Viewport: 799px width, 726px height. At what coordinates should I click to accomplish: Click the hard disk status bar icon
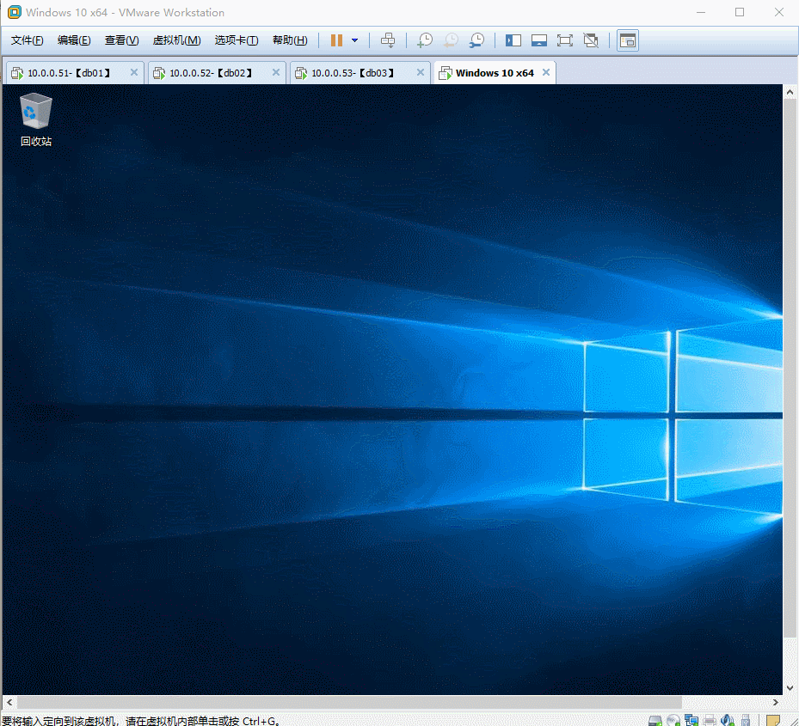655,720
